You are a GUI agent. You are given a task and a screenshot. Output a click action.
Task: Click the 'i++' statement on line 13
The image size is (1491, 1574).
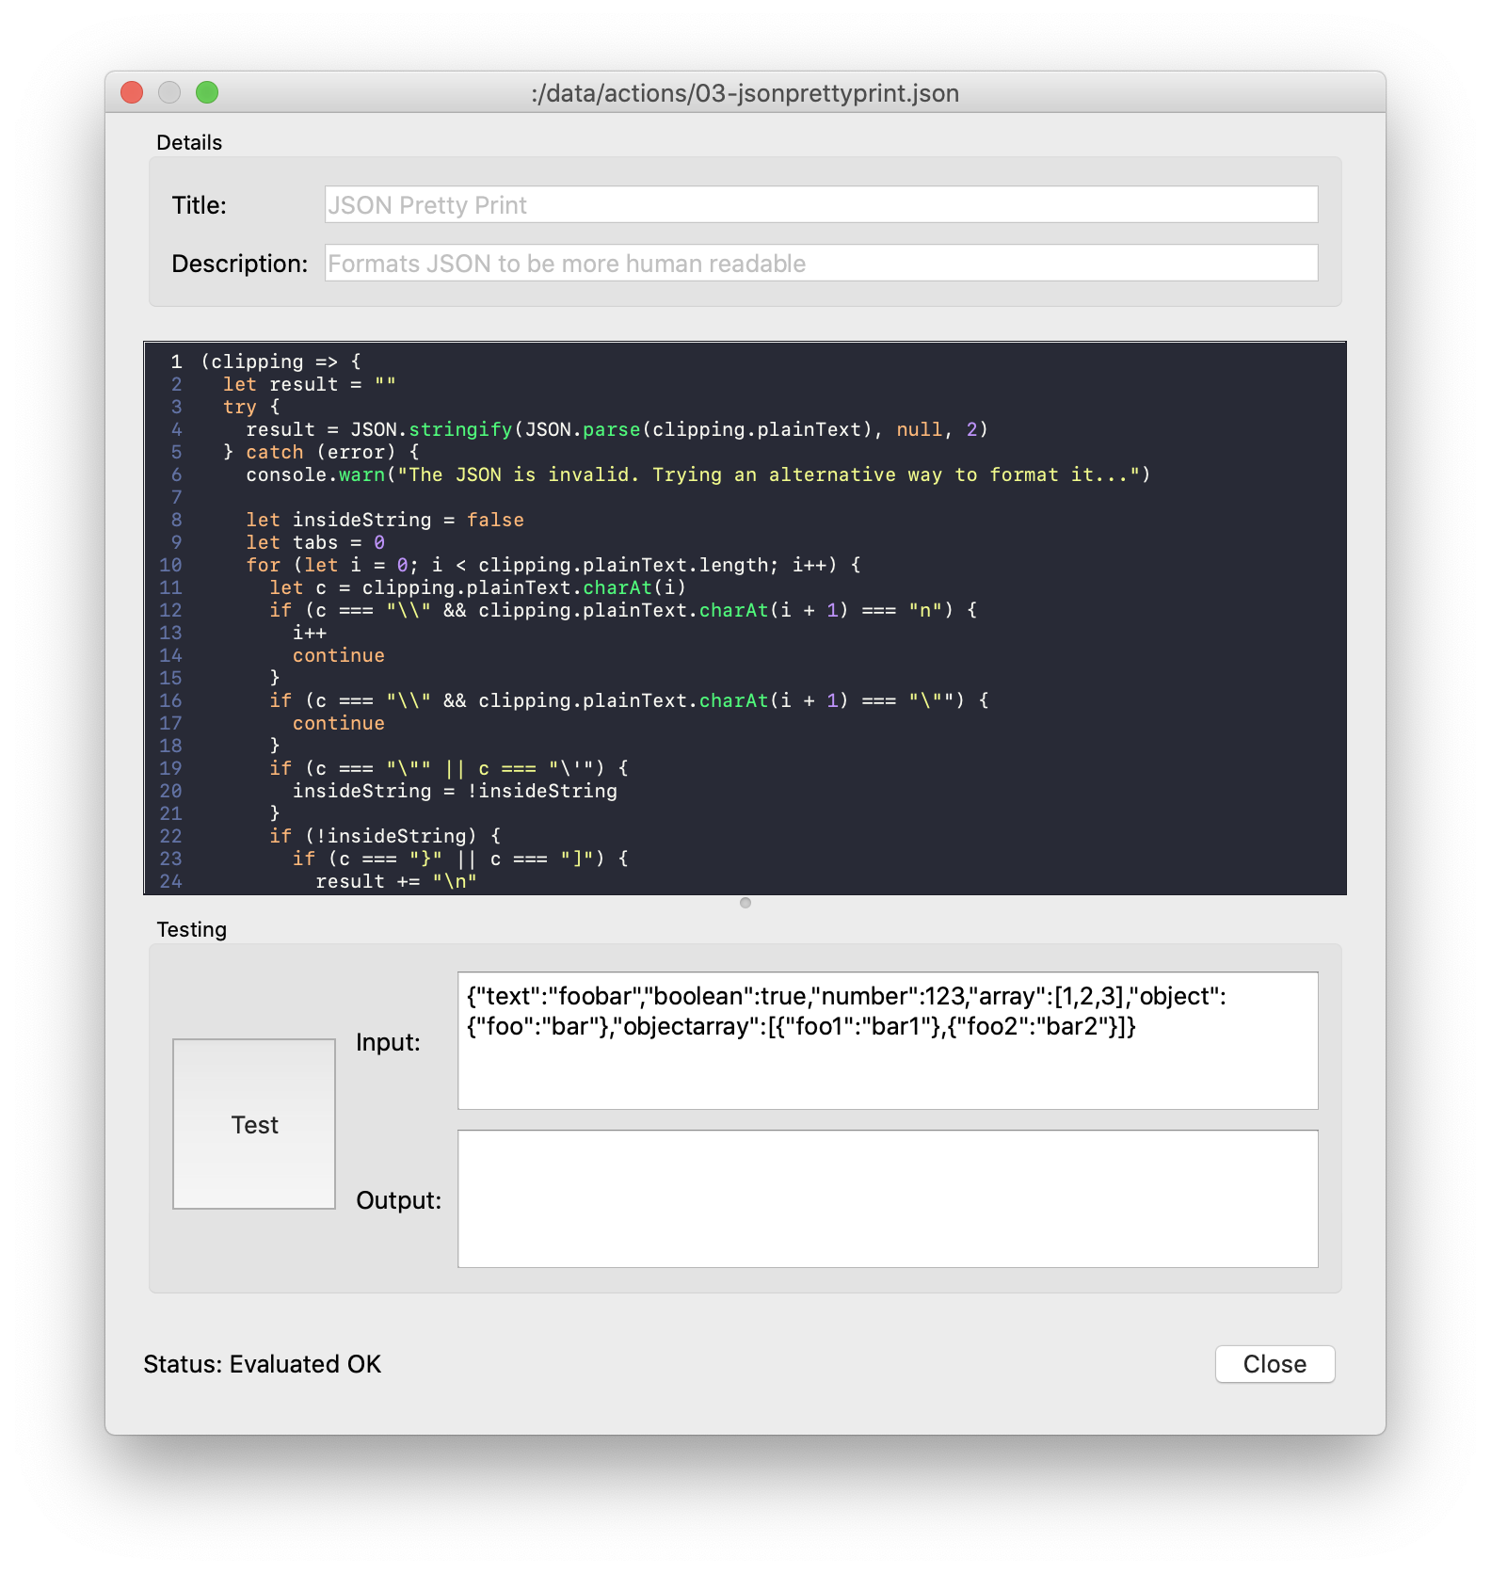[x=310, y=633]
